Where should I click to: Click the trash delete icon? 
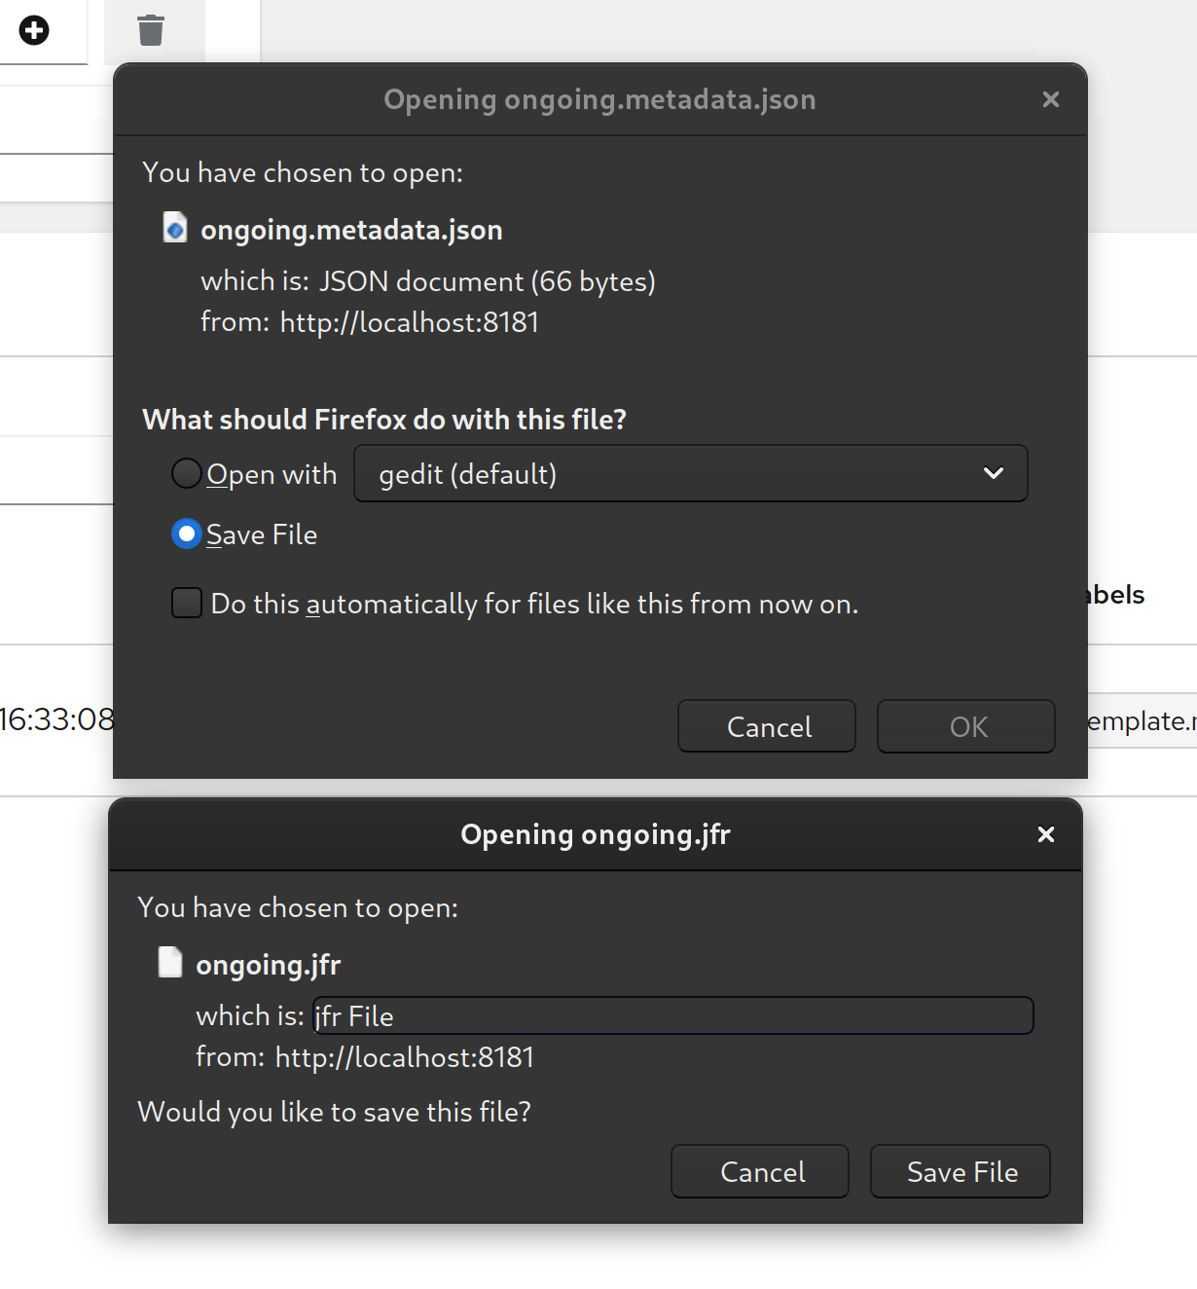(151, 30)
